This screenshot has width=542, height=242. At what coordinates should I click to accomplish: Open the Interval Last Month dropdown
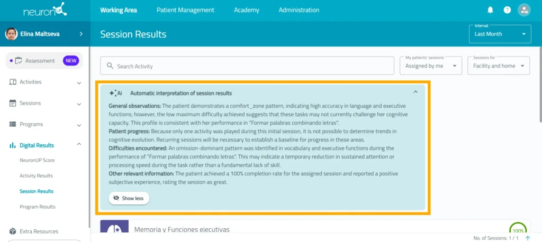tap(500, 34)
